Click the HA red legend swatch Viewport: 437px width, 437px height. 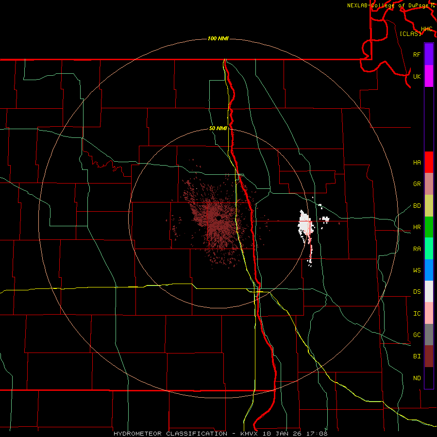[429, 162]
